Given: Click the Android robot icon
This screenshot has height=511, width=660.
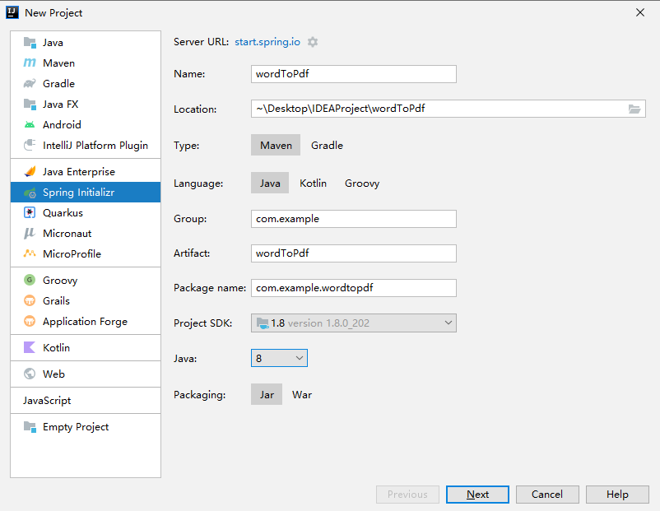Looking at the screenshot, I should 30,124.
